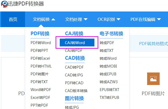Collapse the 文档转换 menu
The image size is (168, 109).
pos(44,19)
